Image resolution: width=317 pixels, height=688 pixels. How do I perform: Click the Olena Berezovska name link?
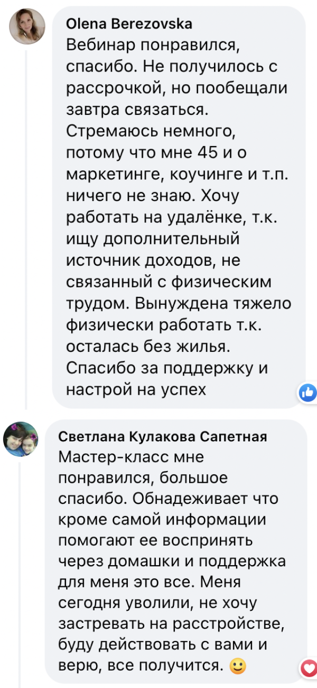(x=129, y=24)
